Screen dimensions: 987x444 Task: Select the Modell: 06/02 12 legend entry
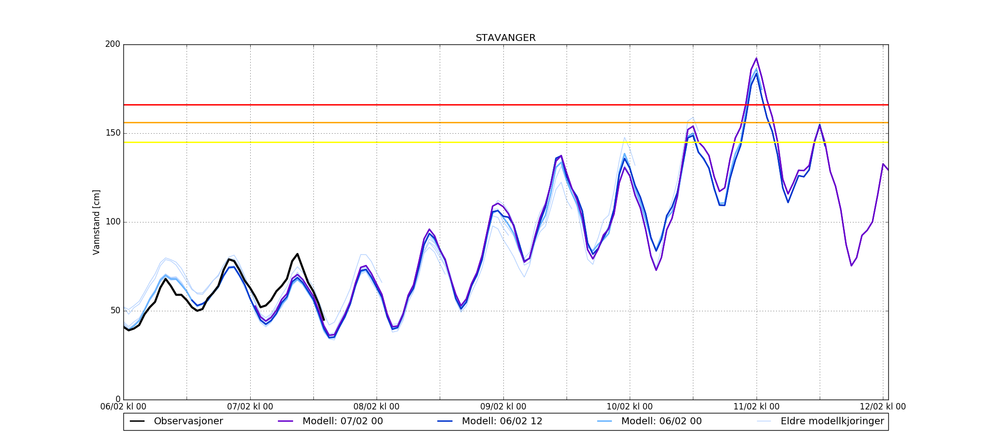point(502,421)
